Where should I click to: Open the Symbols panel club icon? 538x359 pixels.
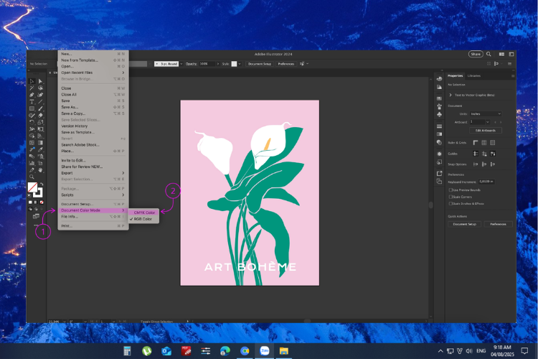coord(439,114)
